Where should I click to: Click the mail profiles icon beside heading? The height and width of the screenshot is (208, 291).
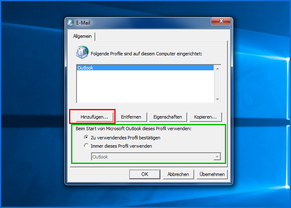point(82,52)
